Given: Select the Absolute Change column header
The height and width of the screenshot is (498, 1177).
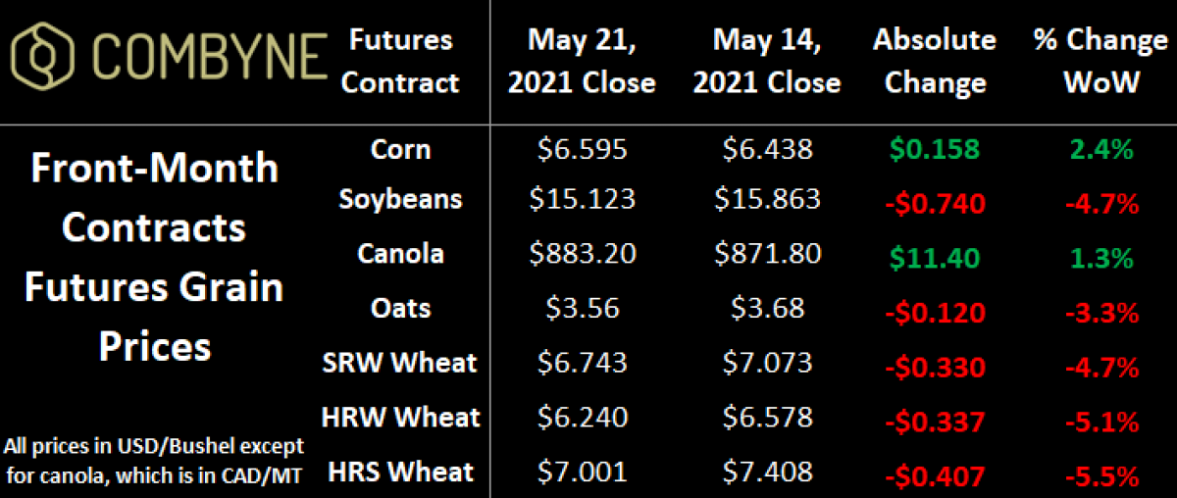Looking at the screenshot, I should pos(934,61).
